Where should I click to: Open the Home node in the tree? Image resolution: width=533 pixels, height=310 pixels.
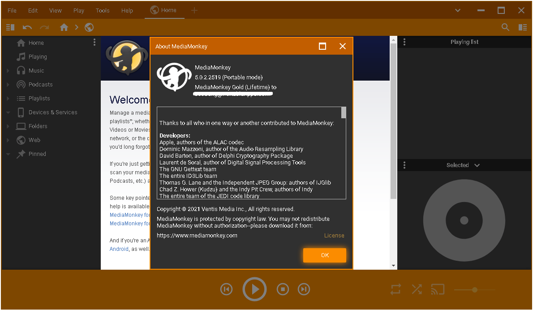click(x=36, y=43)
